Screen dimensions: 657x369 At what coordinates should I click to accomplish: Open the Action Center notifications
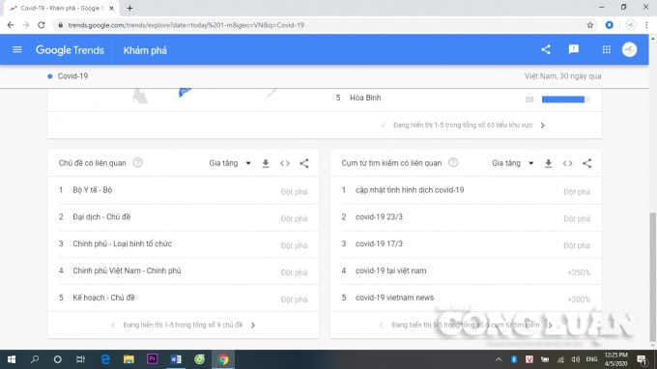pos(642,359)
